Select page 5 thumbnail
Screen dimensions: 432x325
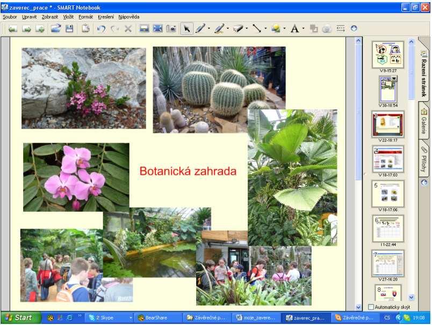(388, 194)
